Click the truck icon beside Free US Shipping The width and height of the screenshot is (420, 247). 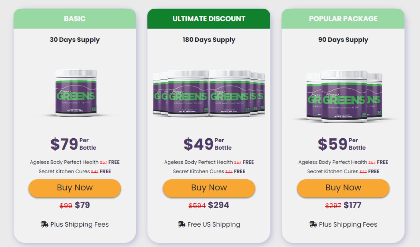(181, 224)
